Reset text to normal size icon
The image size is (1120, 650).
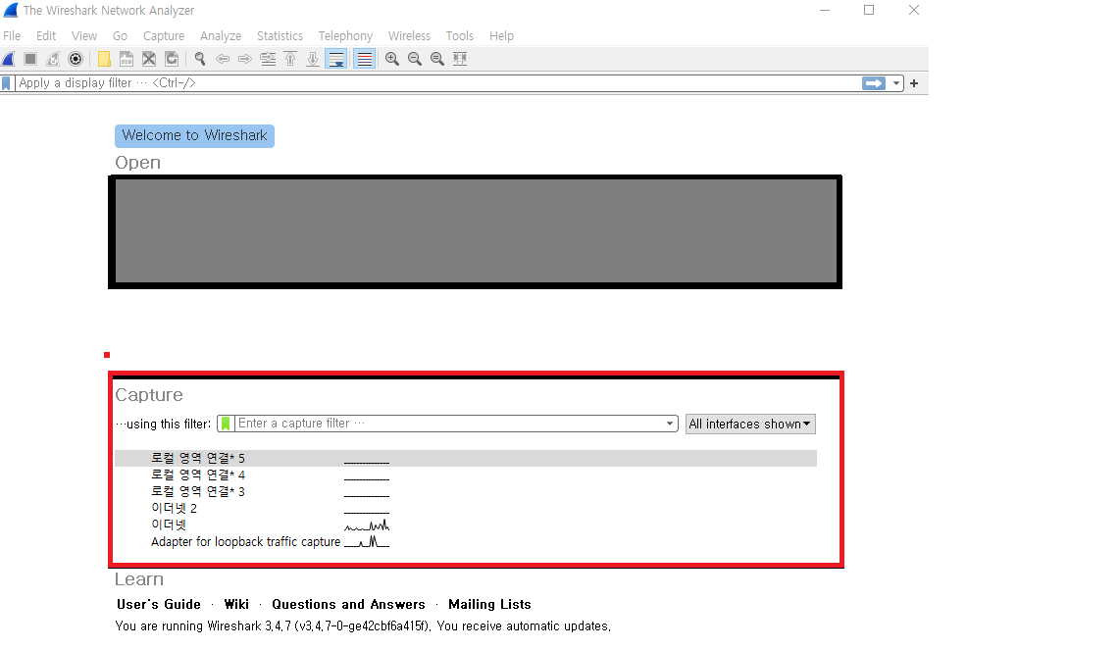click(x=437, y=59)
